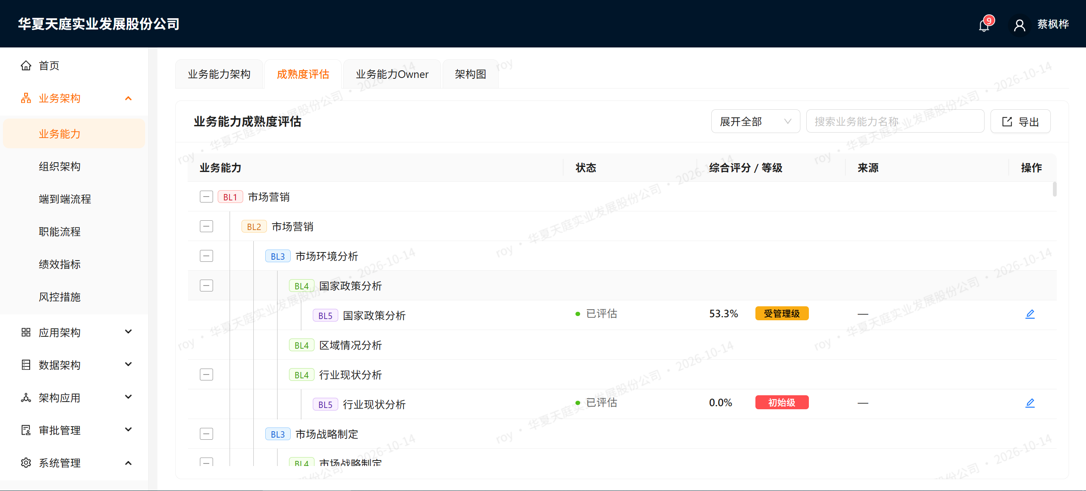Click the 数据架构 sidebar icon
This screenshot has width=1086, height=491.
click(x=26, y=365)
